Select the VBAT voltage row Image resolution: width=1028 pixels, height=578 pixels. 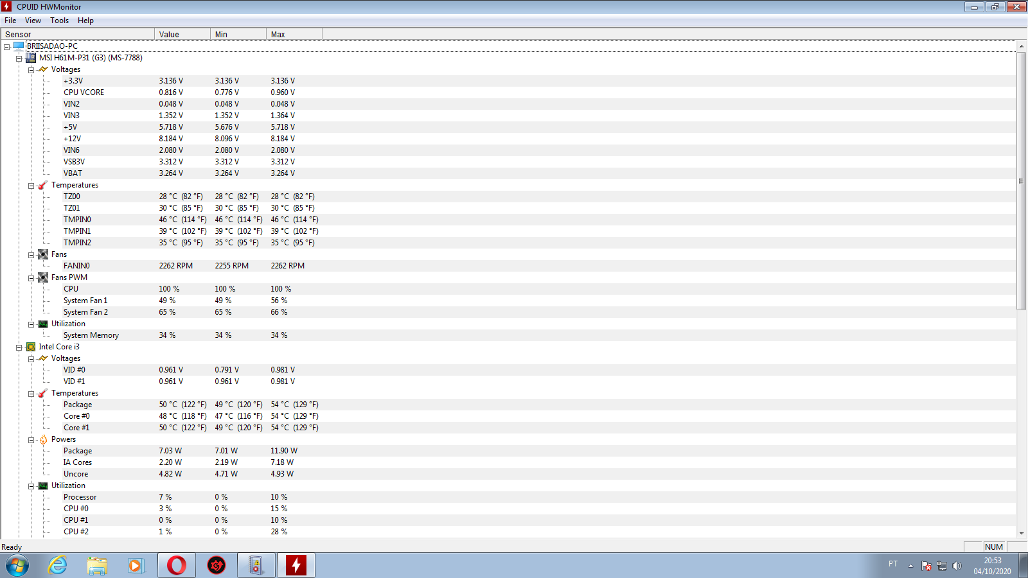point(508,173)
